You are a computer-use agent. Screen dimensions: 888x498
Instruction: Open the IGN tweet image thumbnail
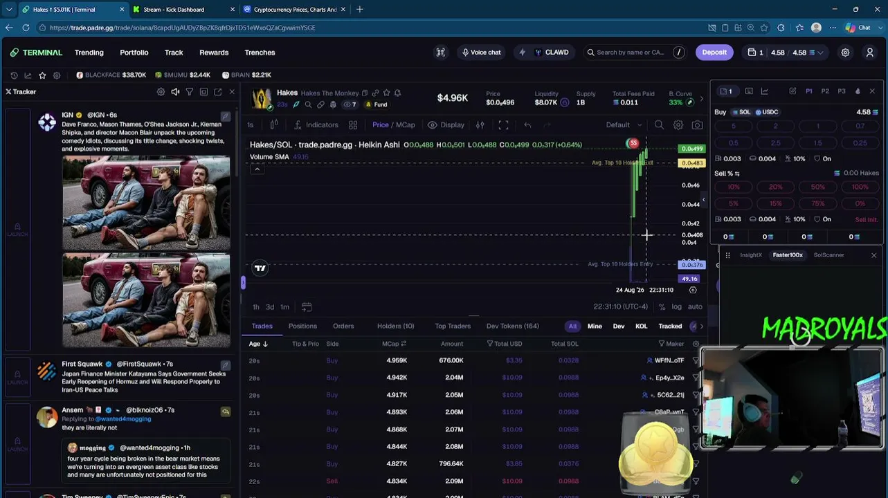coord(146,203)
